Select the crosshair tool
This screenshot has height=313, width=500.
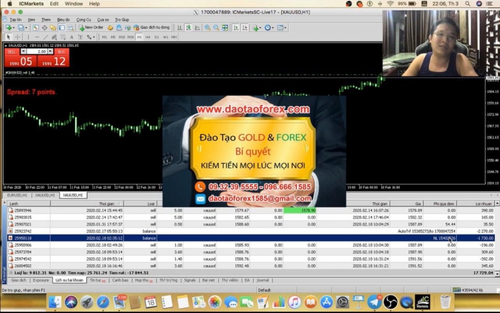point(17,37)
